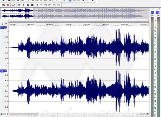The image size is (161, 117).
Task: Select channel 1 label button
Action: 2,28
